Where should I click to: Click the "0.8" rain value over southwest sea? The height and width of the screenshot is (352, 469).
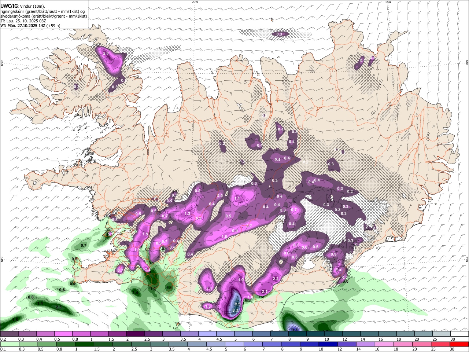(x=31, y=297)
